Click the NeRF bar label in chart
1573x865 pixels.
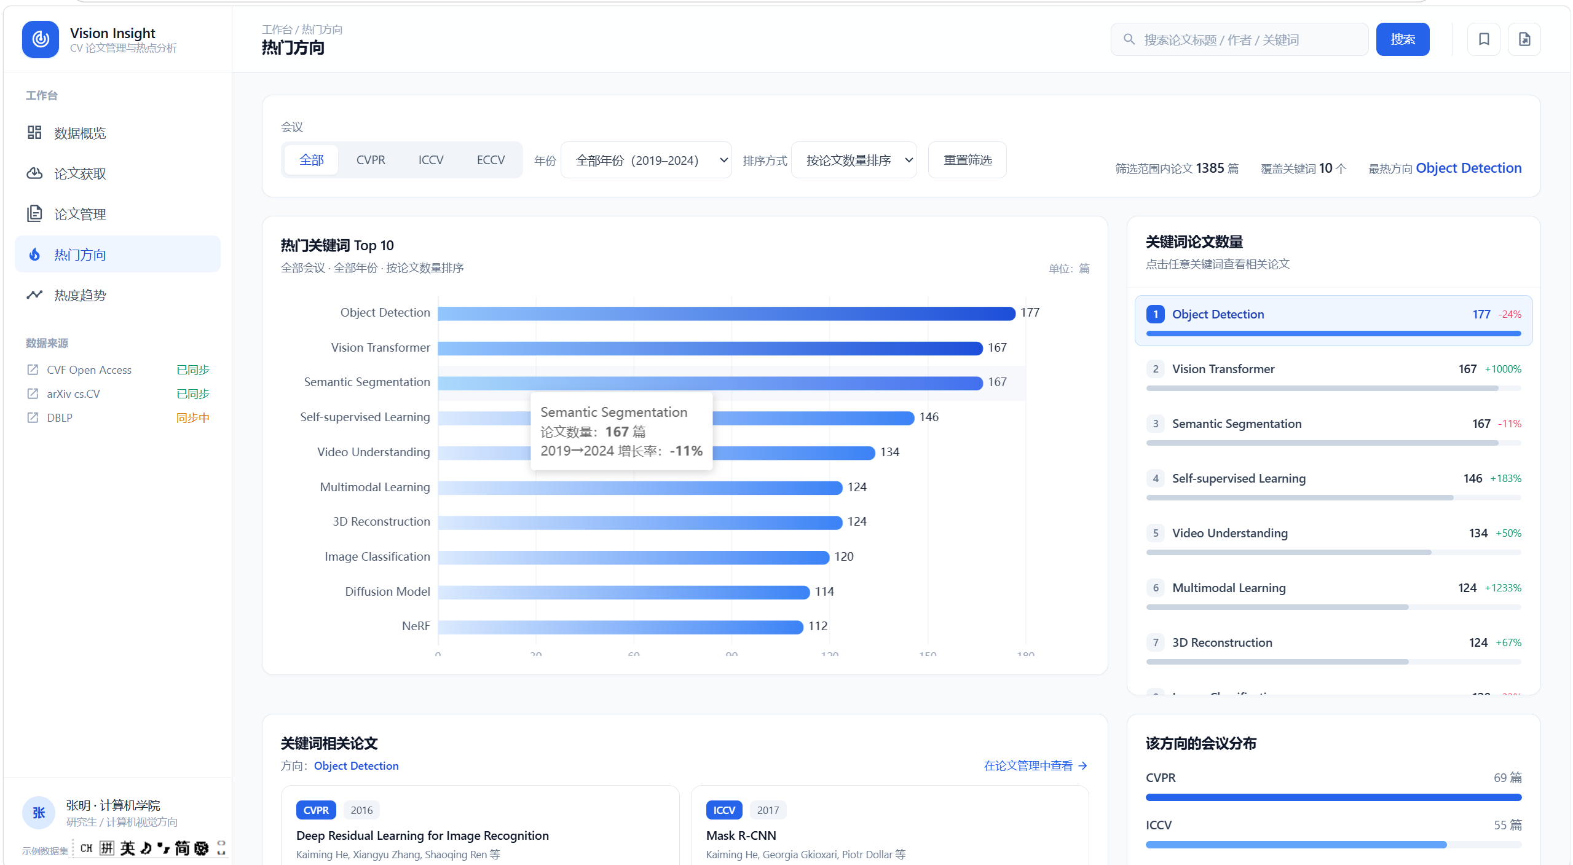tap(416, 626)
